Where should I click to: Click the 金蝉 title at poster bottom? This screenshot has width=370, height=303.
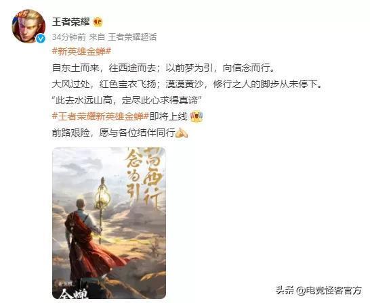click(73, 293)
